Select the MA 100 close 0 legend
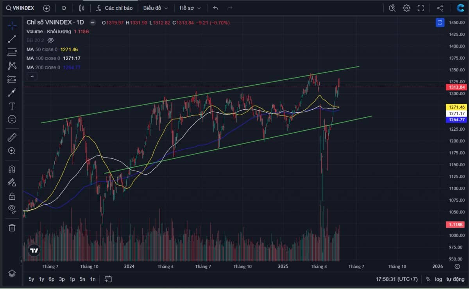 [43, 58]
